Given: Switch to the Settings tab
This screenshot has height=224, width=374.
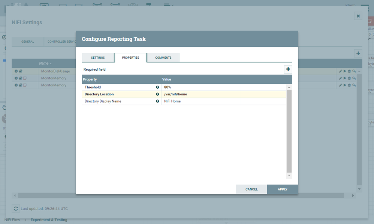Looking at the screenshot, I should tap(98, 58).
